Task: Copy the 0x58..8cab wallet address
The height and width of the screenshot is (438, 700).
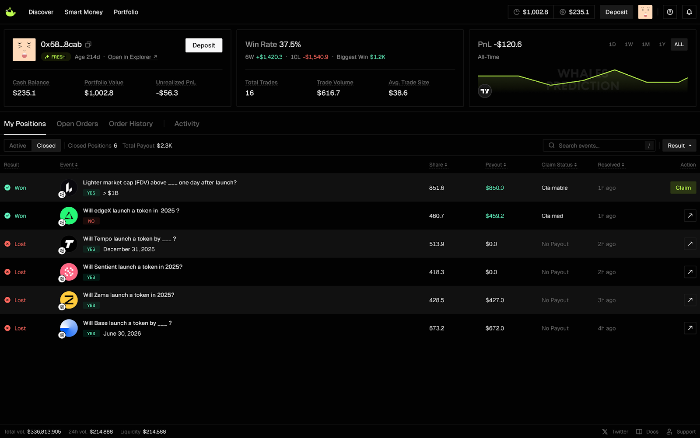Action: [x=88, y=45]
